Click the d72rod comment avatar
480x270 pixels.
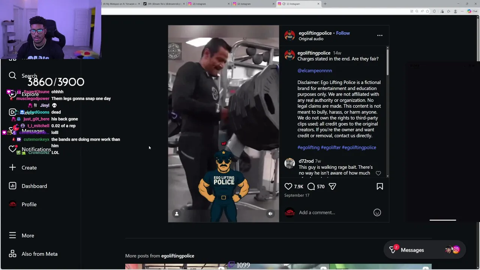289,163
